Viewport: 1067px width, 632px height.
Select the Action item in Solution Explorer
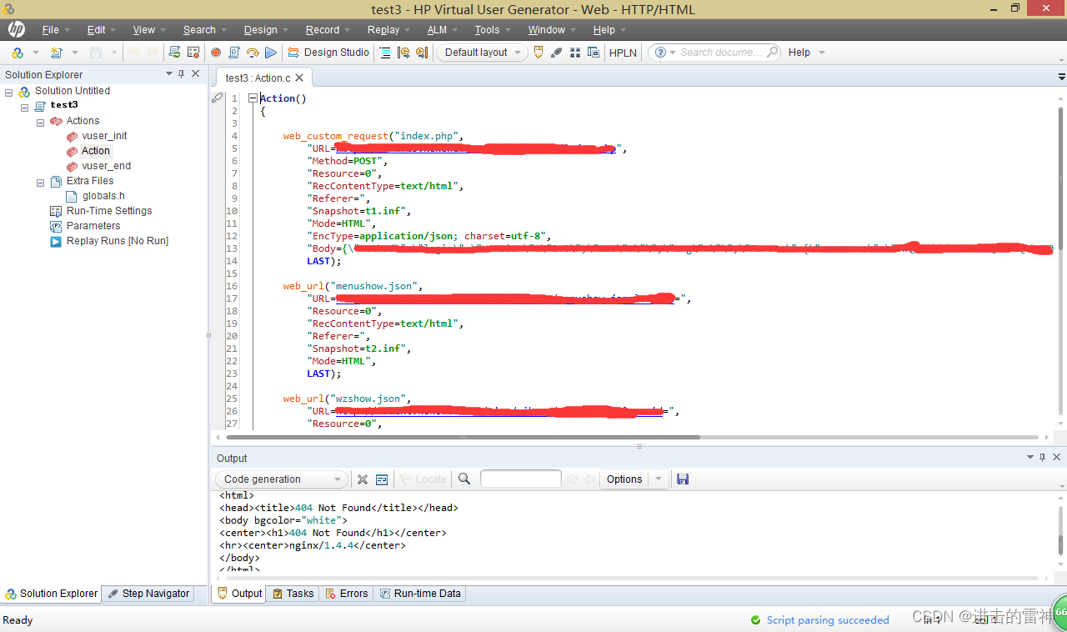tap(96, 151)
